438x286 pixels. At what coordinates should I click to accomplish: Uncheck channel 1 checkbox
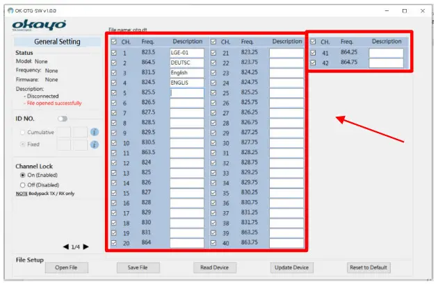tap(114, 53)
